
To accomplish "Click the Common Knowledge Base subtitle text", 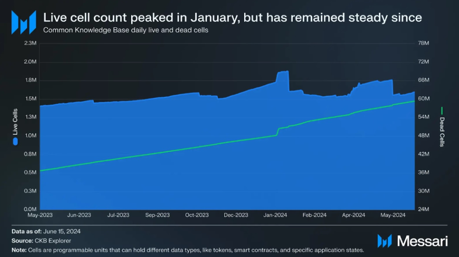I will point(126,30).
